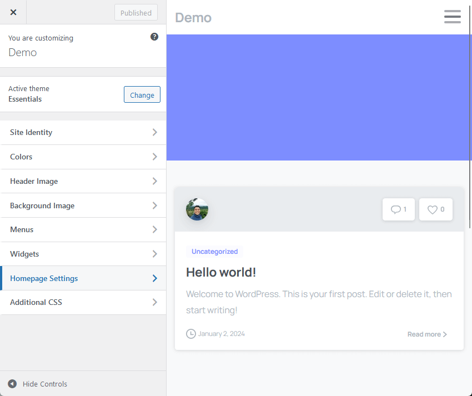Open Additional CSS section
472x396 pixels.
(x=83, y=302)
